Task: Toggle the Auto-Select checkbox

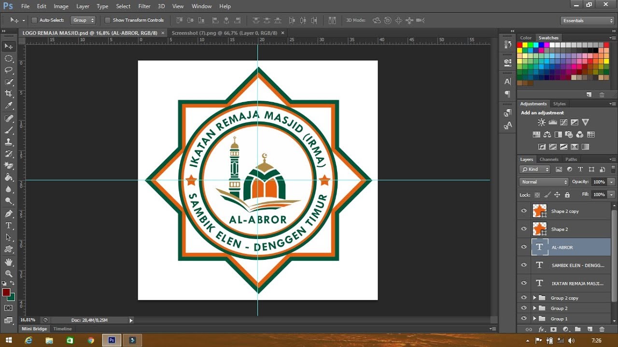Action: [x=34, y=20]
